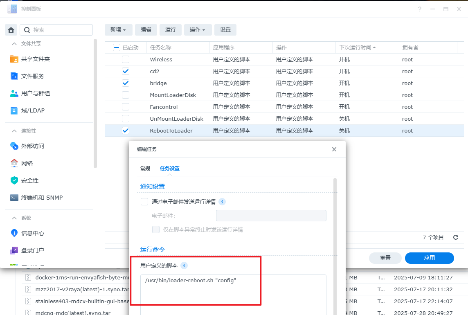Select the 任务设置 (Task Settings) tab

[x=169, y=169]
